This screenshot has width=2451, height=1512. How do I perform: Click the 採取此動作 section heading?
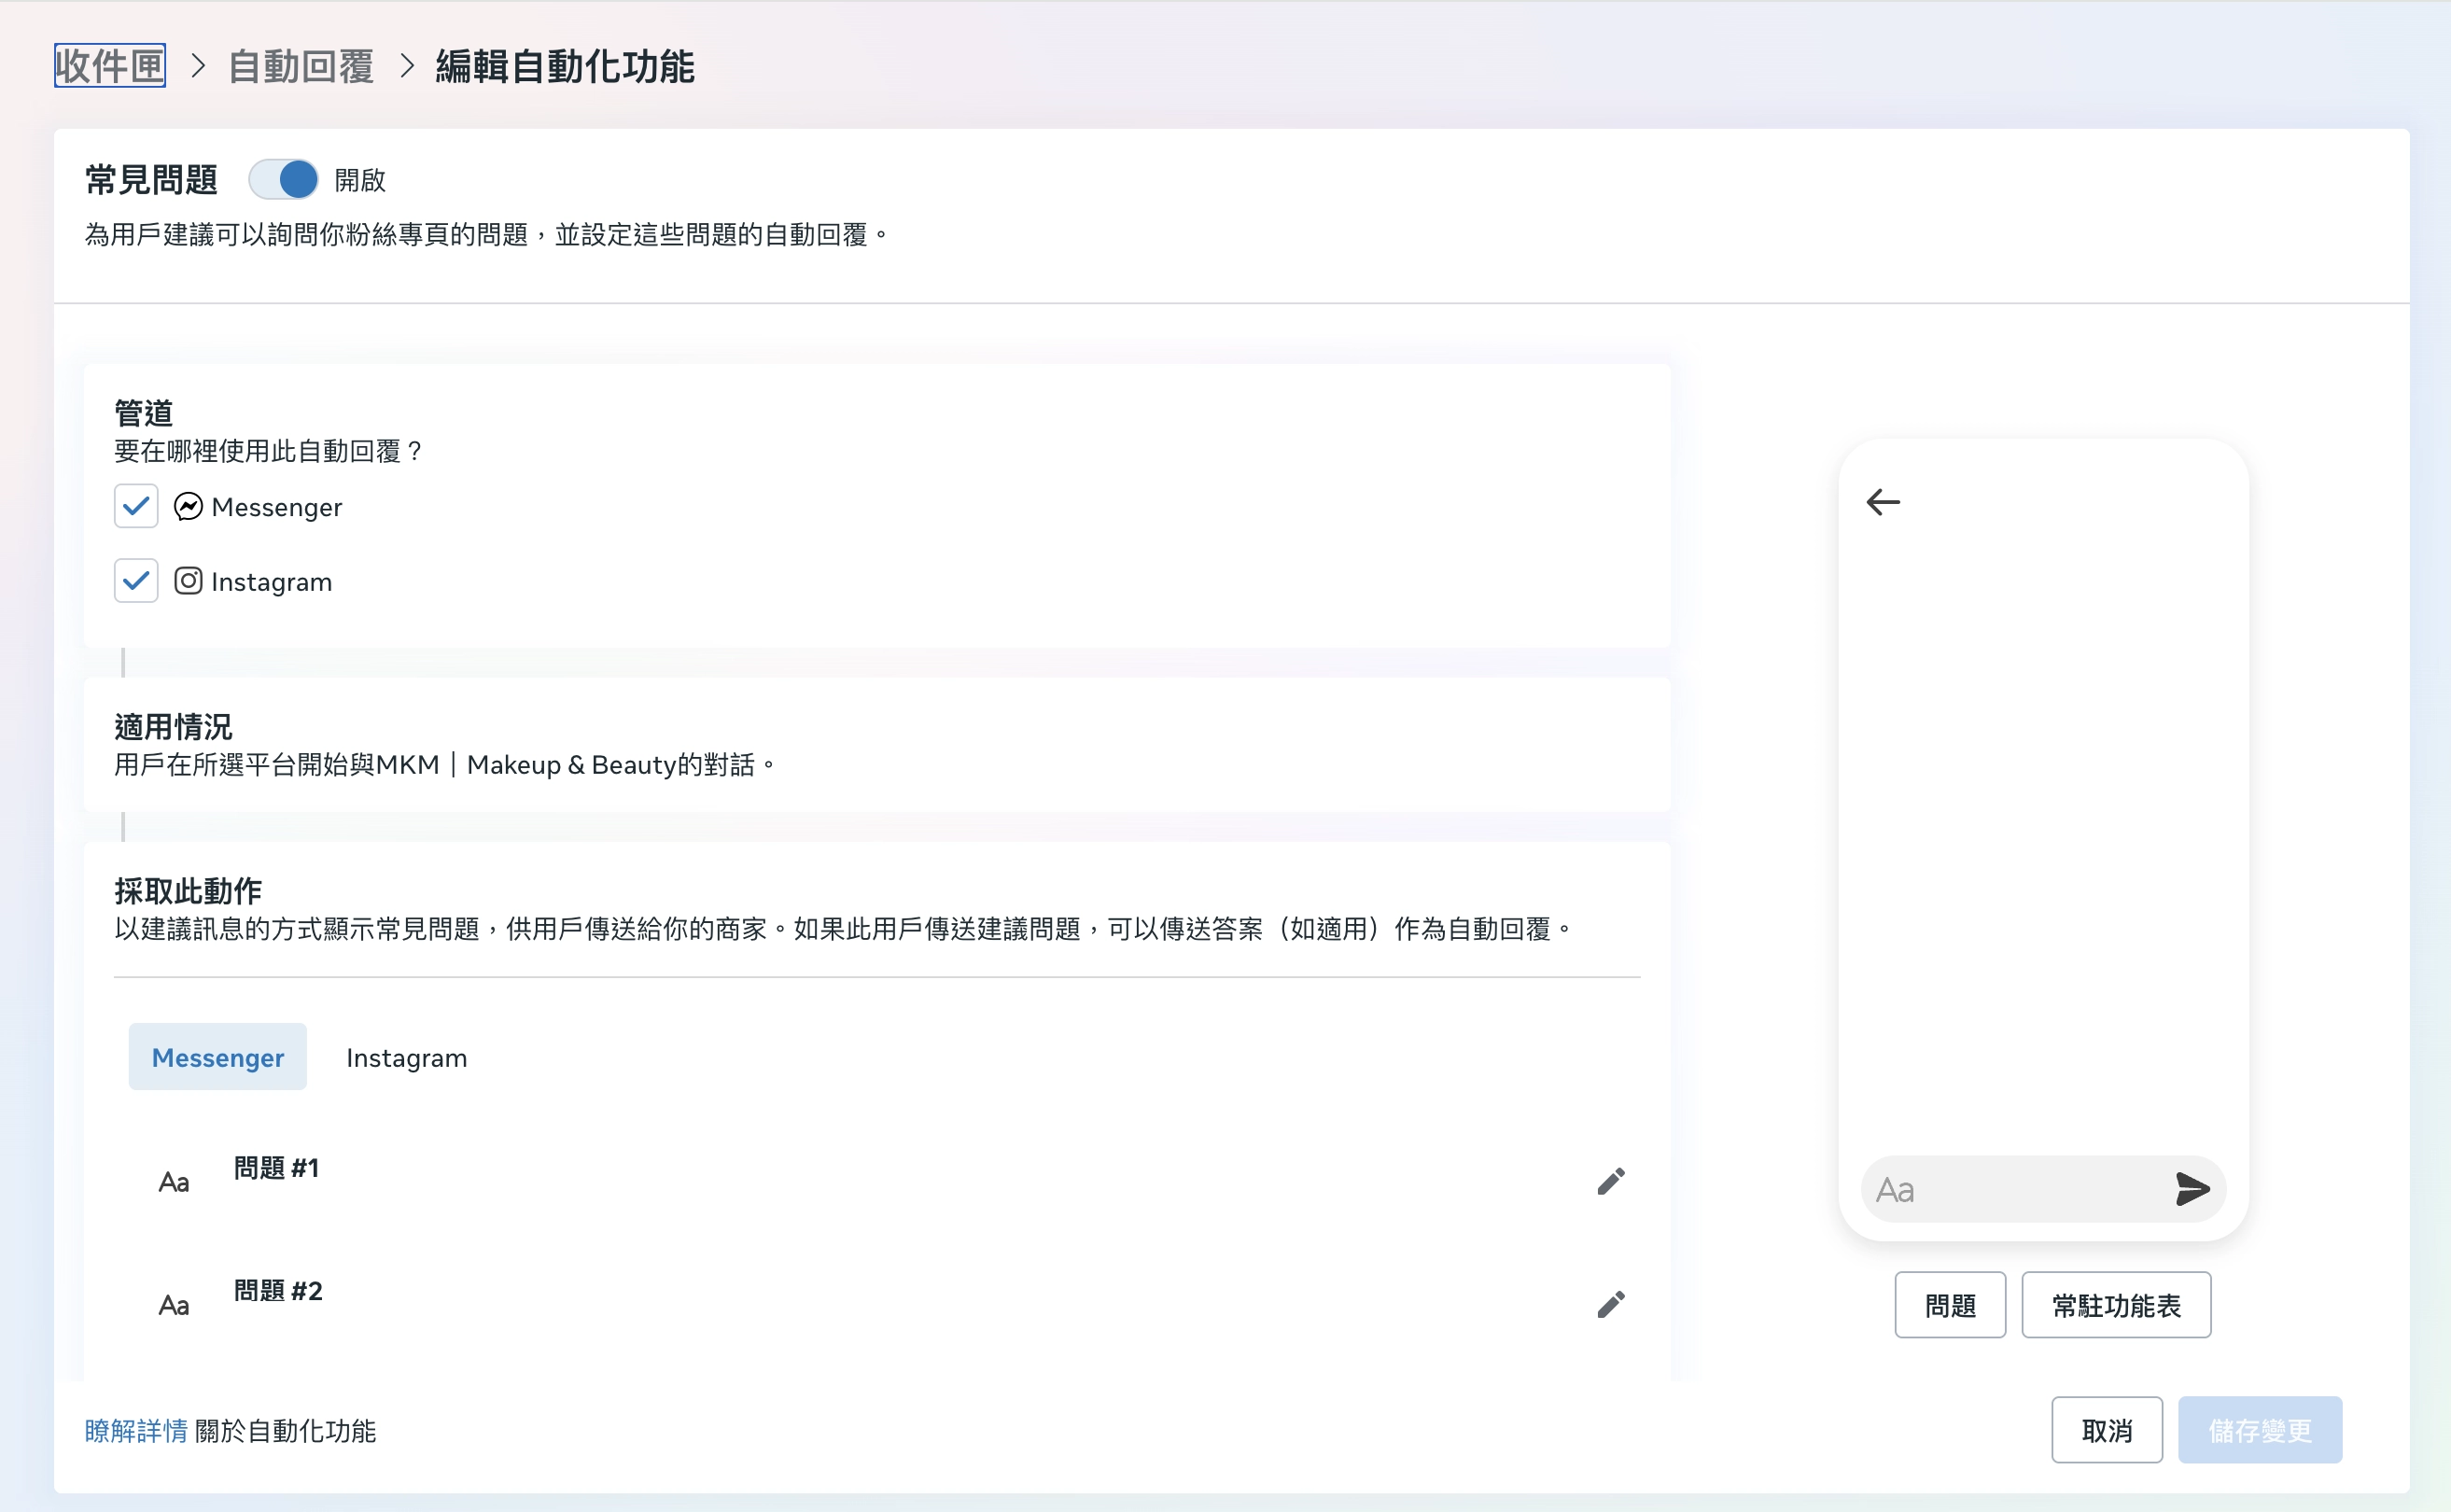(x=188, y=891)
